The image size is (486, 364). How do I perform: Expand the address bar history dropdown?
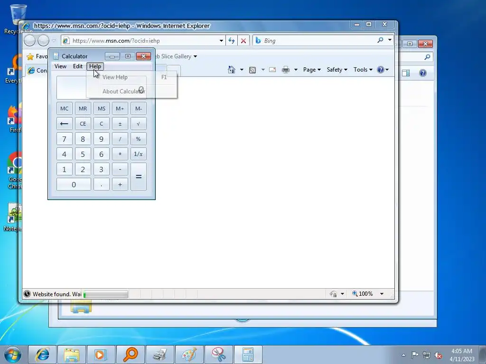coord(221,41)
